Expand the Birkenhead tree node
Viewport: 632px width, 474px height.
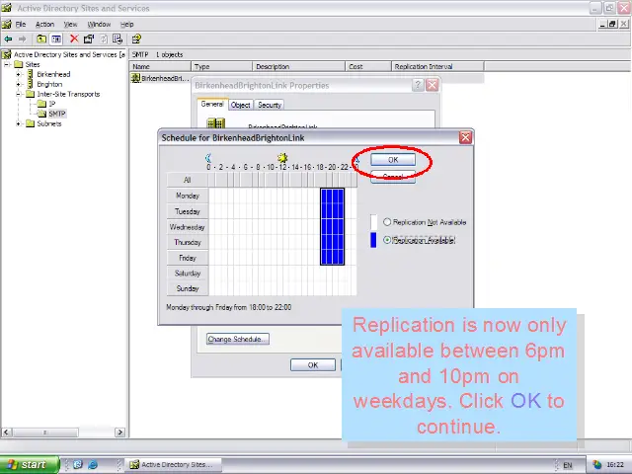tap(18, 74)
